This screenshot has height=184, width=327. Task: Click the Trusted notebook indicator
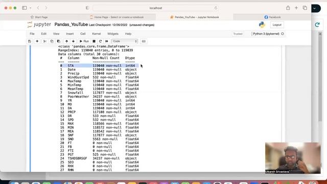(x=238, y=34)
